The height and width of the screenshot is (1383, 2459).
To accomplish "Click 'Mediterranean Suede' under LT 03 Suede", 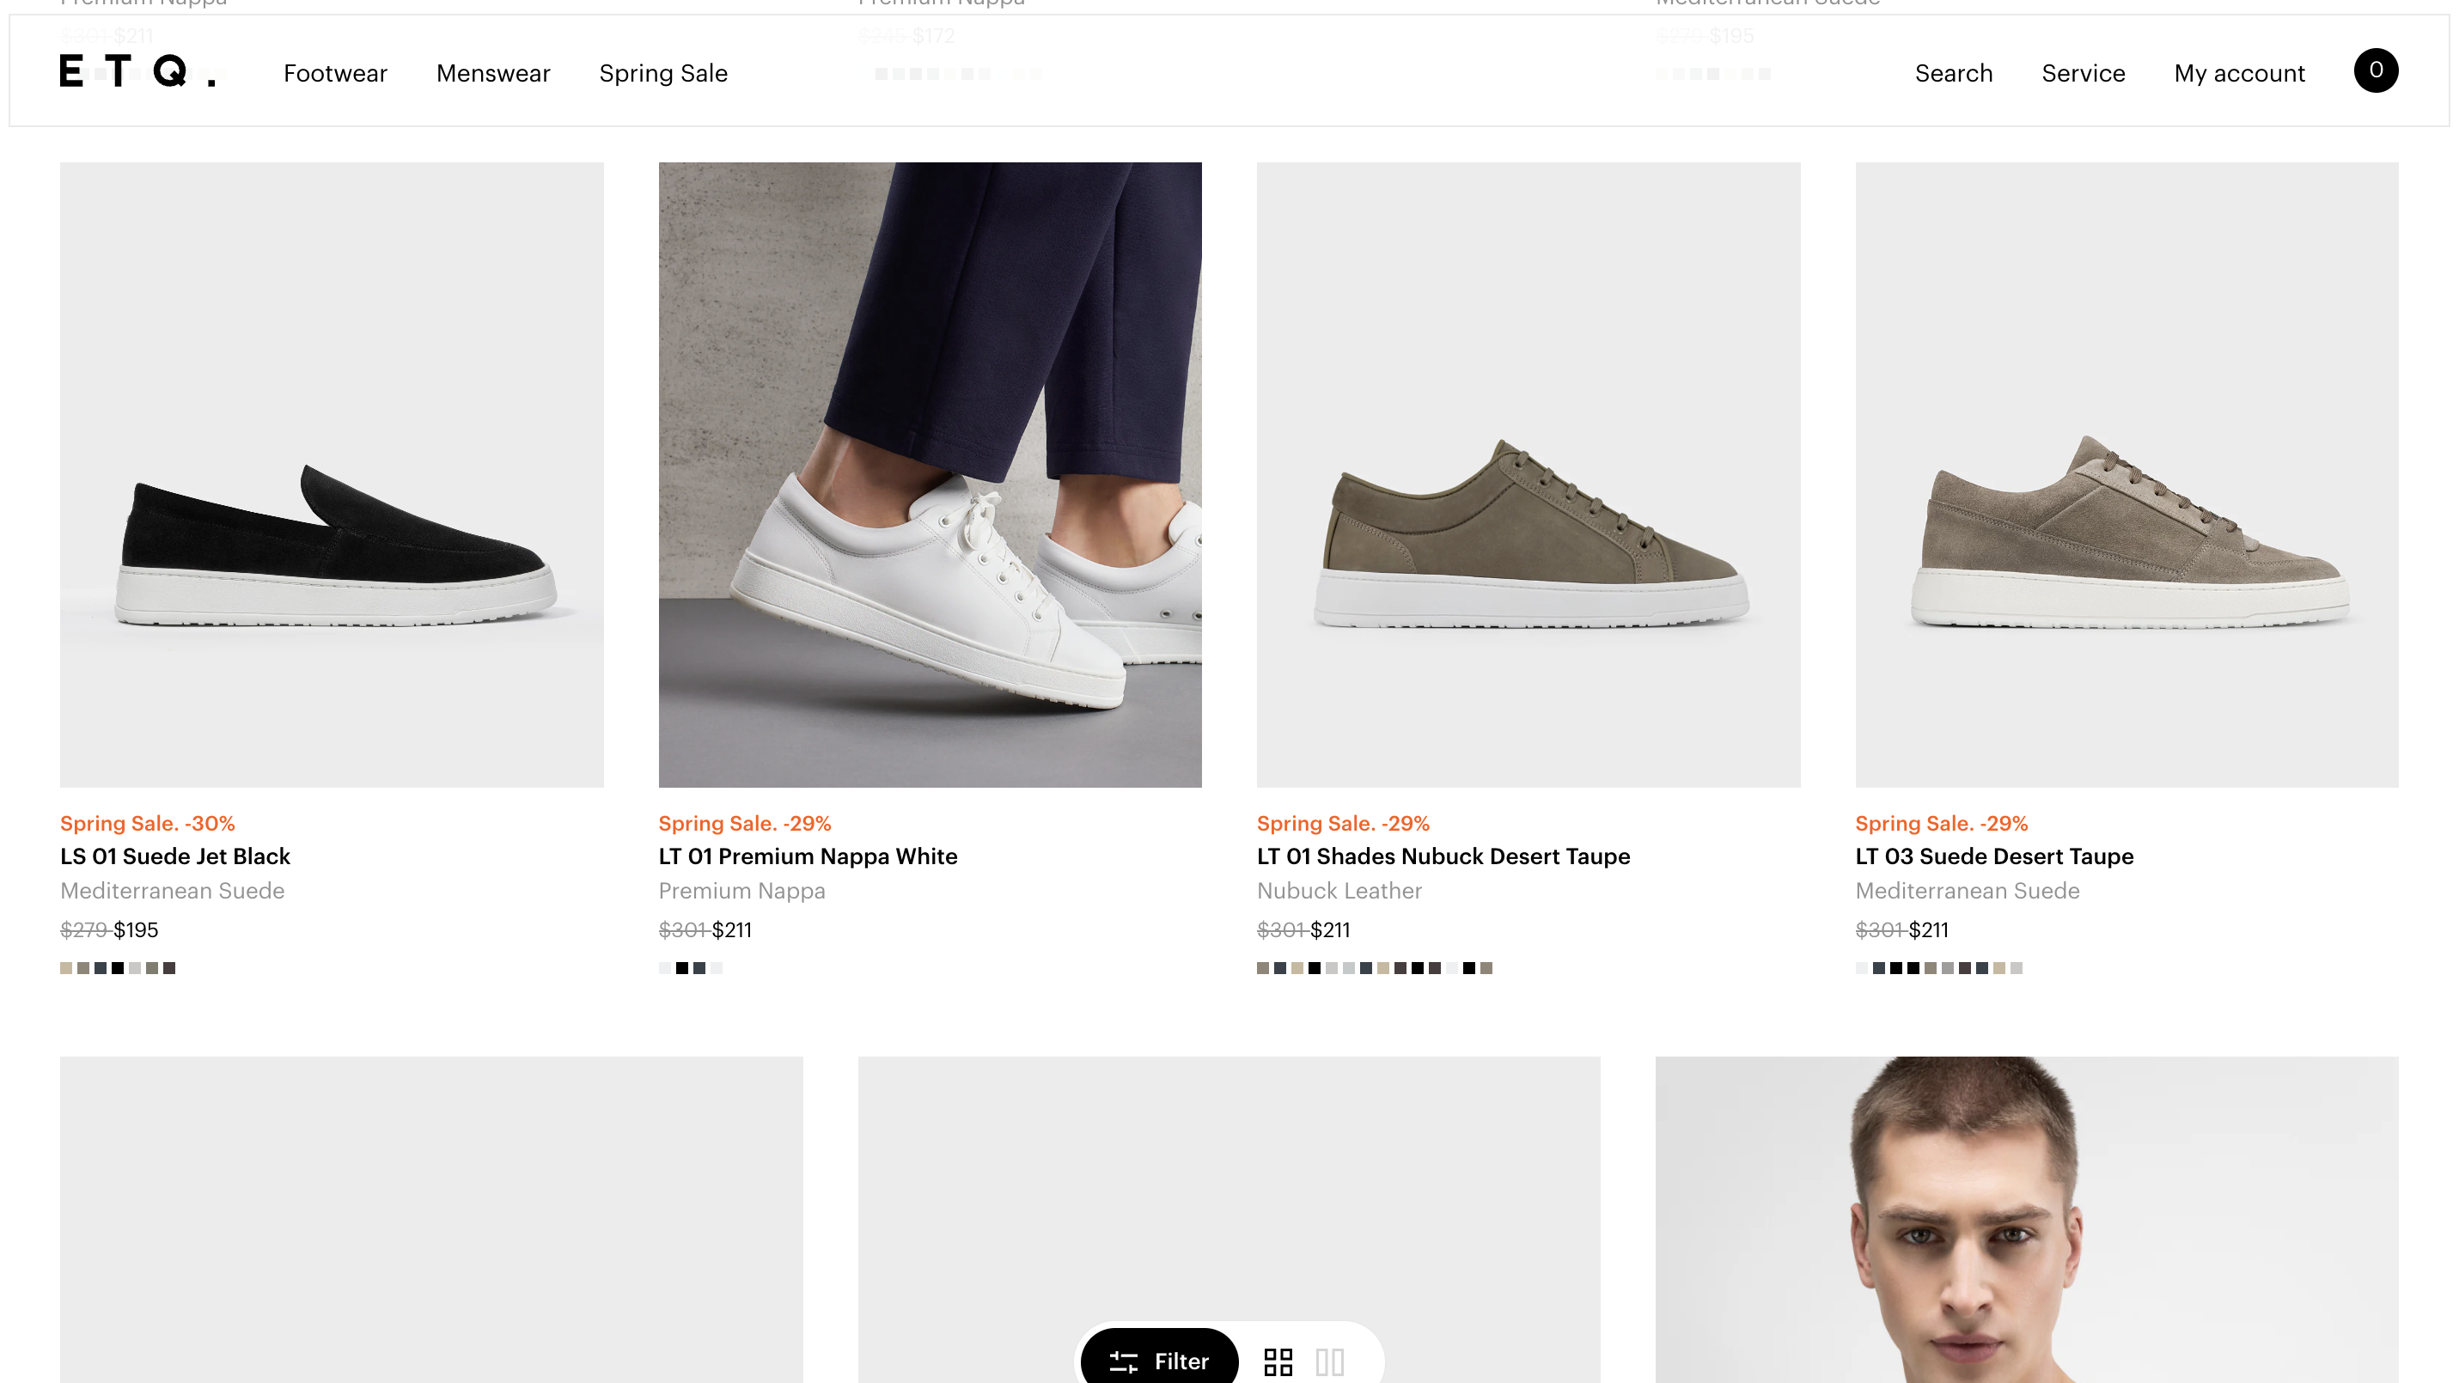I will [1968, 891].
